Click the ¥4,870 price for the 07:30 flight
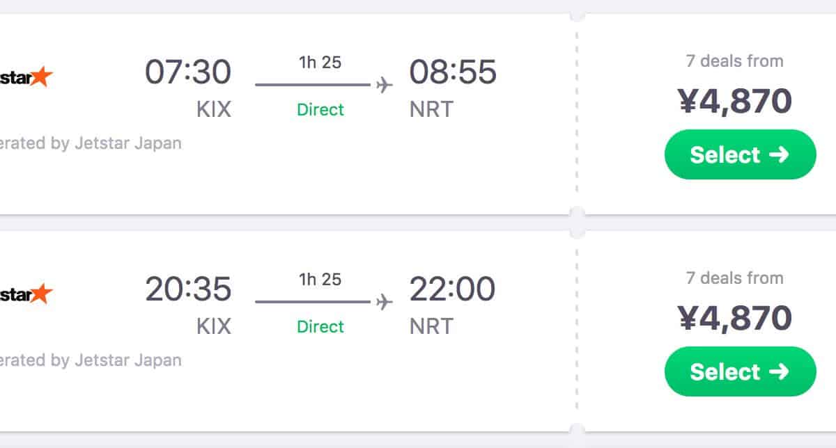836x448 pixels. [x=735, y=102]
